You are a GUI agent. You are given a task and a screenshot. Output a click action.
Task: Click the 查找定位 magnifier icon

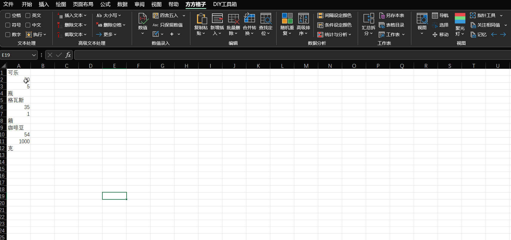coord(266,19)
